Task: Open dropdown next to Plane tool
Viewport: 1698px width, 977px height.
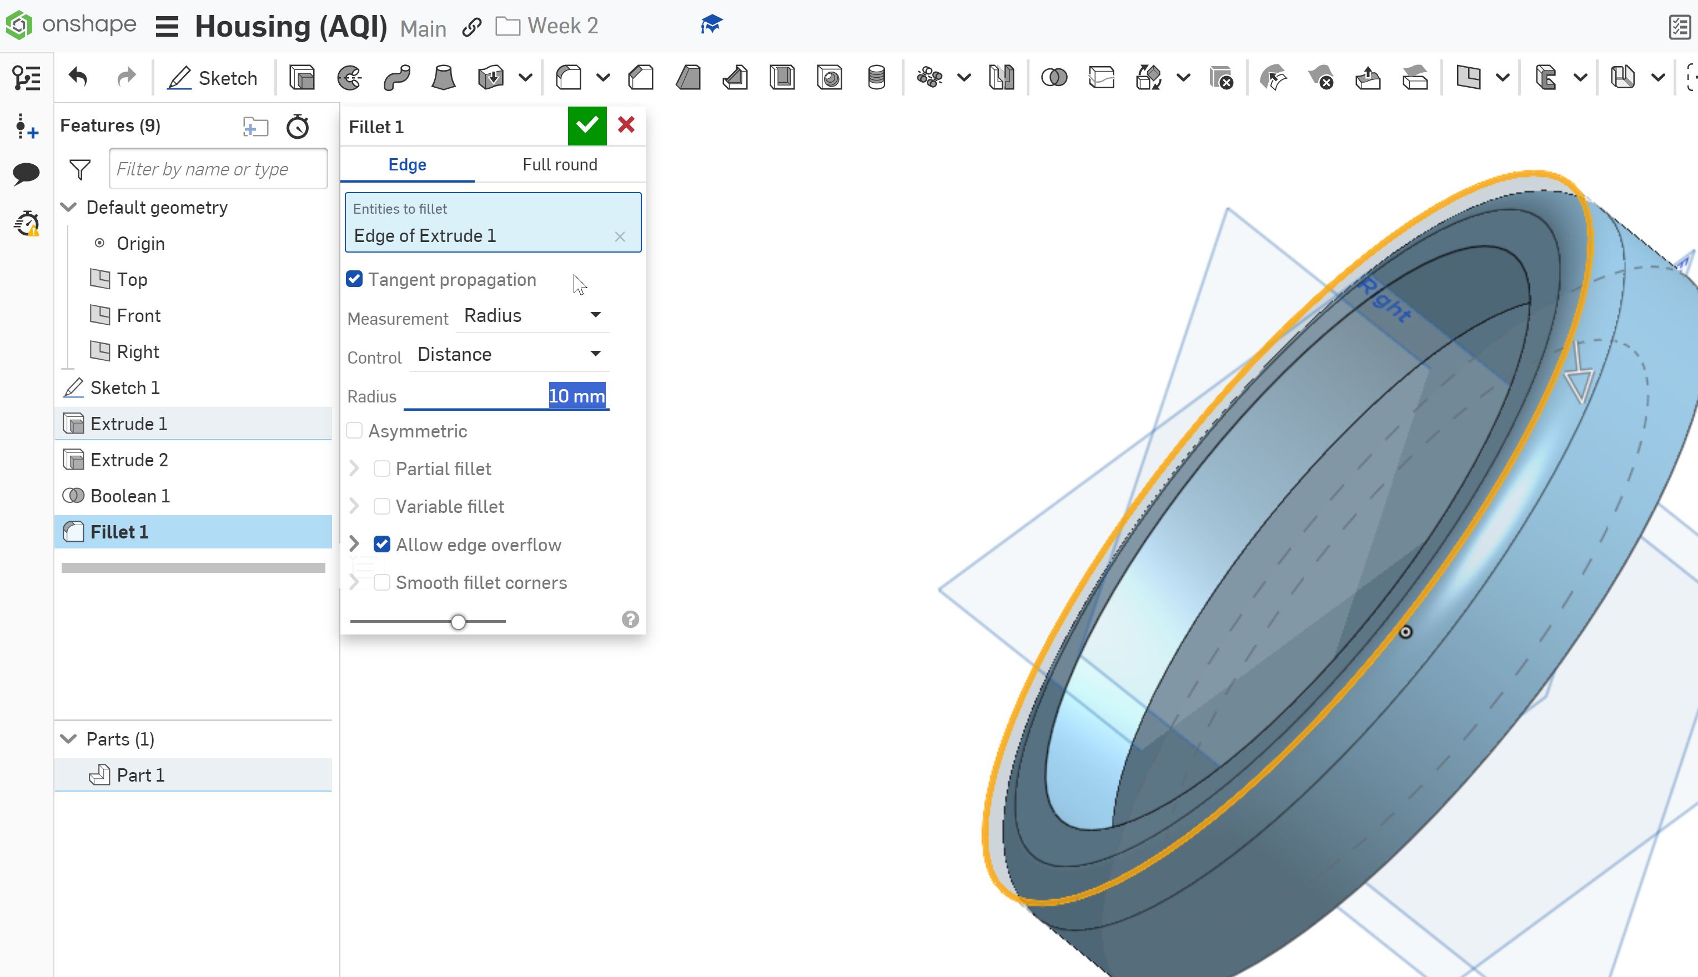Action: tap(1503, 77)
